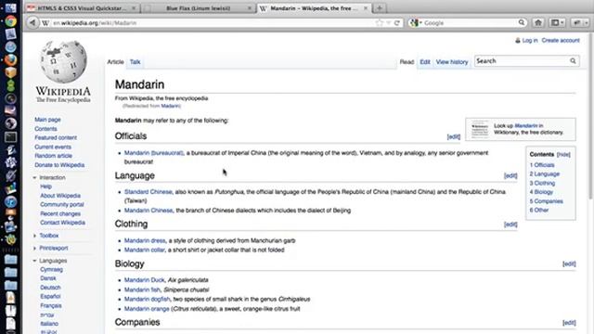594x334 pixels.
Task: Reload the page with the refresh icon
Action: [x=397, y=22]
